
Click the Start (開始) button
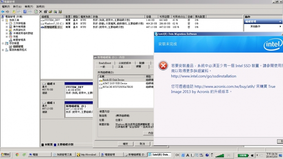click(x=5, y=155)
